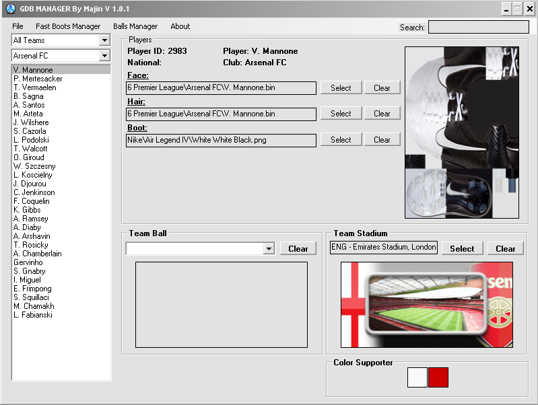The height and width of the screenshot is (405, 538).
Task: Select L. Fabianski in player list
Action: 61,314
